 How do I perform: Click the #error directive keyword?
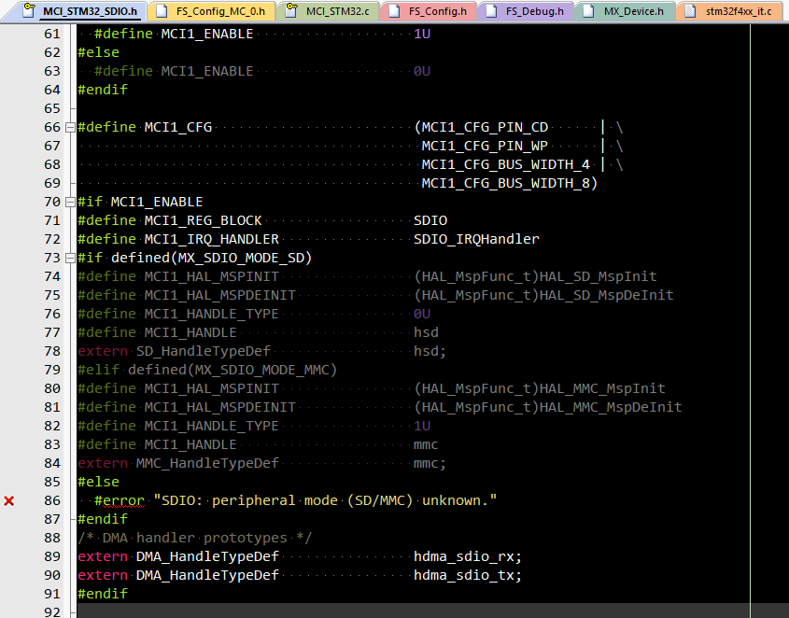[x=120, y=500]
